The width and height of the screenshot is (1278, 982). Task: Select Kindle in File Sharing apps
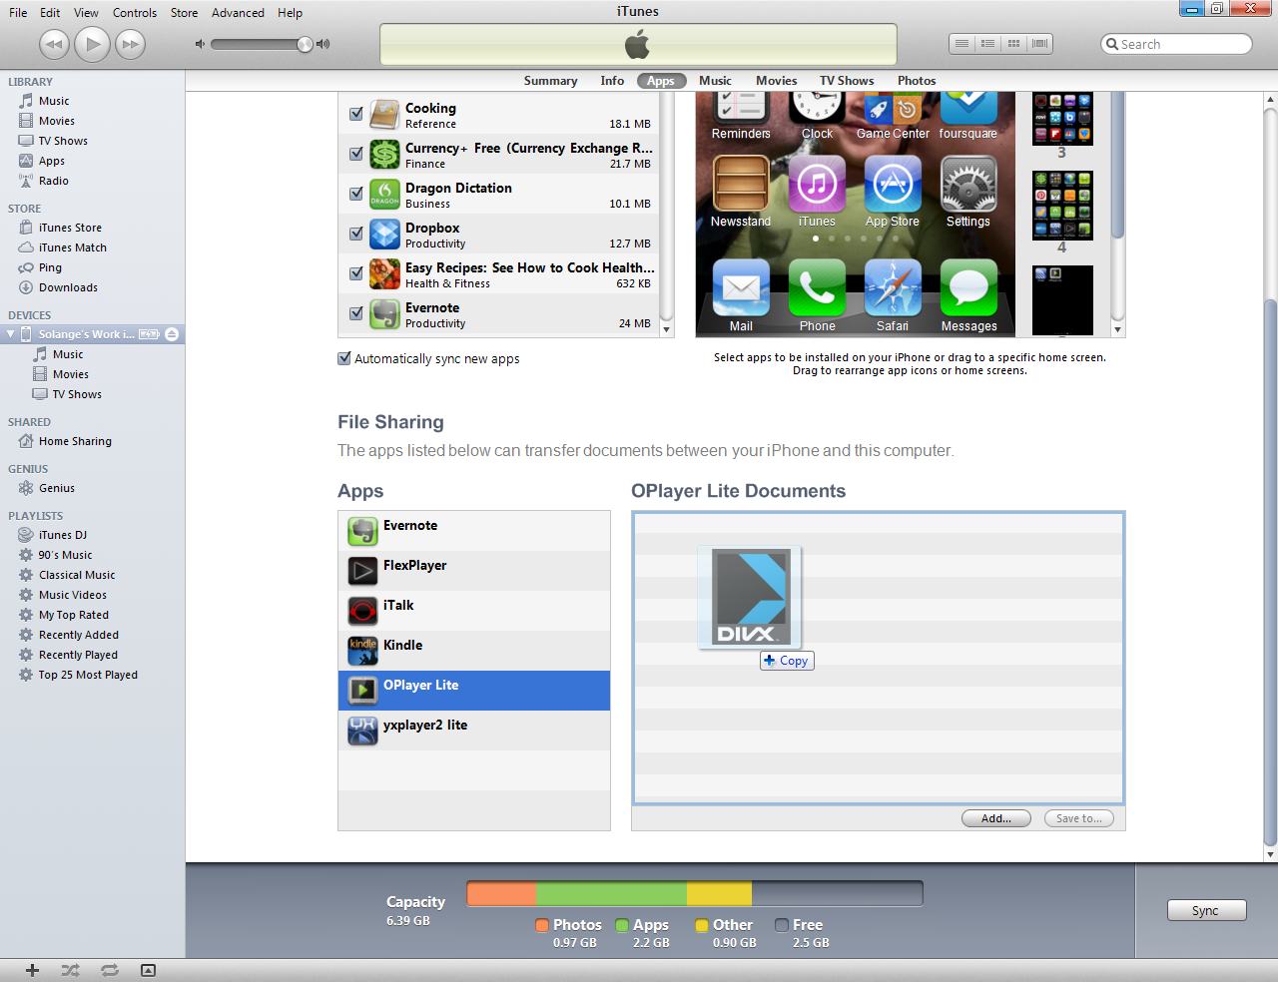pyautogui.click(x=474, y=651)
